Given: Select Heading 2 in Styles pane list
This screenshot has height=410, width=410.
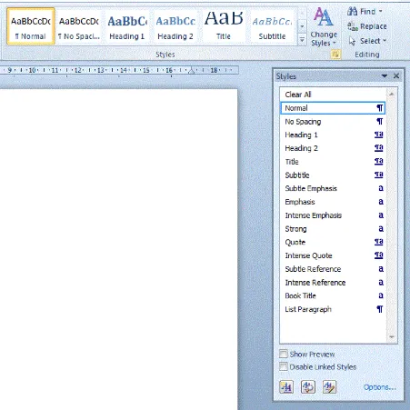Looking at the screenshot, I should 333,148.
